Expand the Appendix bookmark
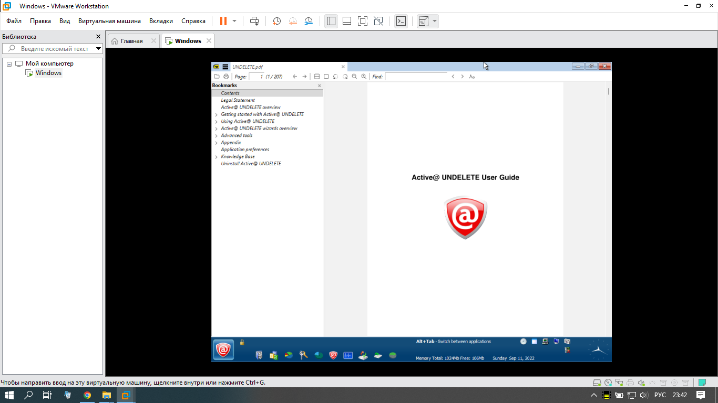Screen dimensions: 718x403 (x=216, y=143)
